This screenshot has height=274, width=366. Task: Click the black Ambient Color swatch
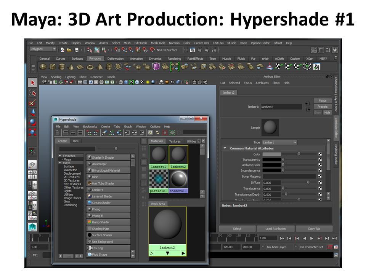pos(271,165)
